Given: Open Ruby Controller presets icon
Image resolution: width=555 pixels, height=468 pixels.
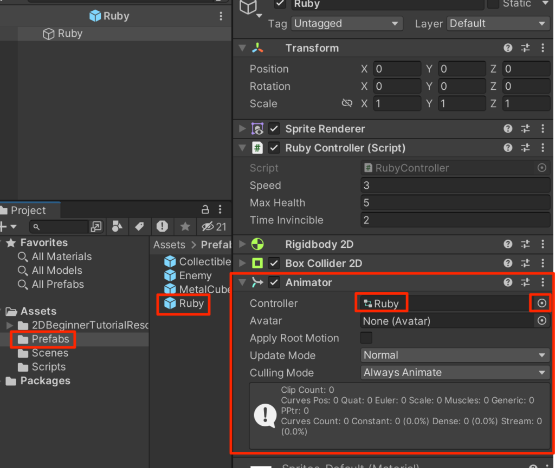Looking at the screenshot, I should pos(525,148).
